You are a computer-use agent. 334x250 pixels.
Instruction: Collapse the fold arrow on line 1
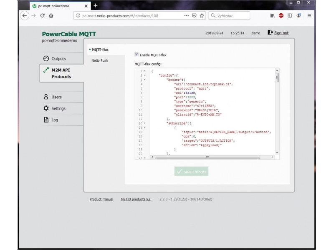click(144, 71)
